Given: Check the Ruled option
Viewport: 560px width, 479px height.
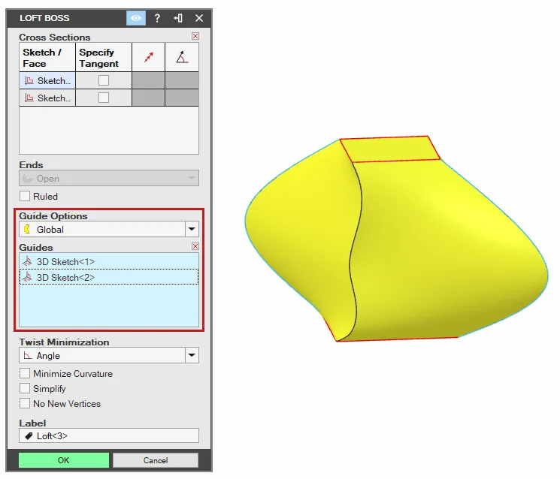Looking at the screenshot, I should point(25,196).
